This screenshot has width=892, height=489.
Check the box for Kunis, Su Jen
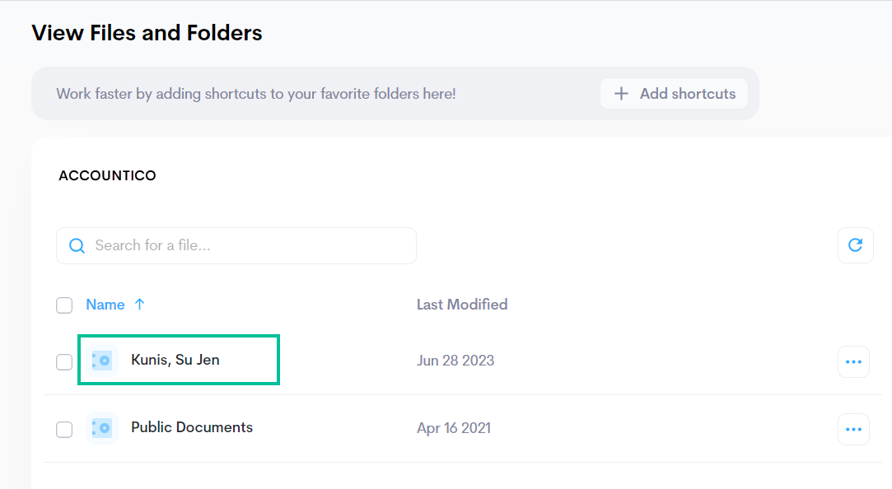click(x=64, y=362)
